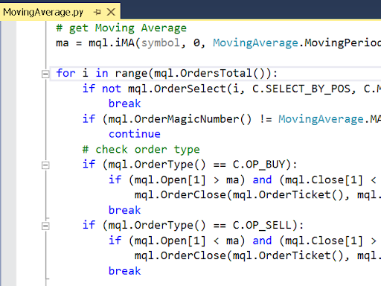Viewport: 381px width, 286px height.
Task: Click the break under the OrderSelect check
Action: 124,104
